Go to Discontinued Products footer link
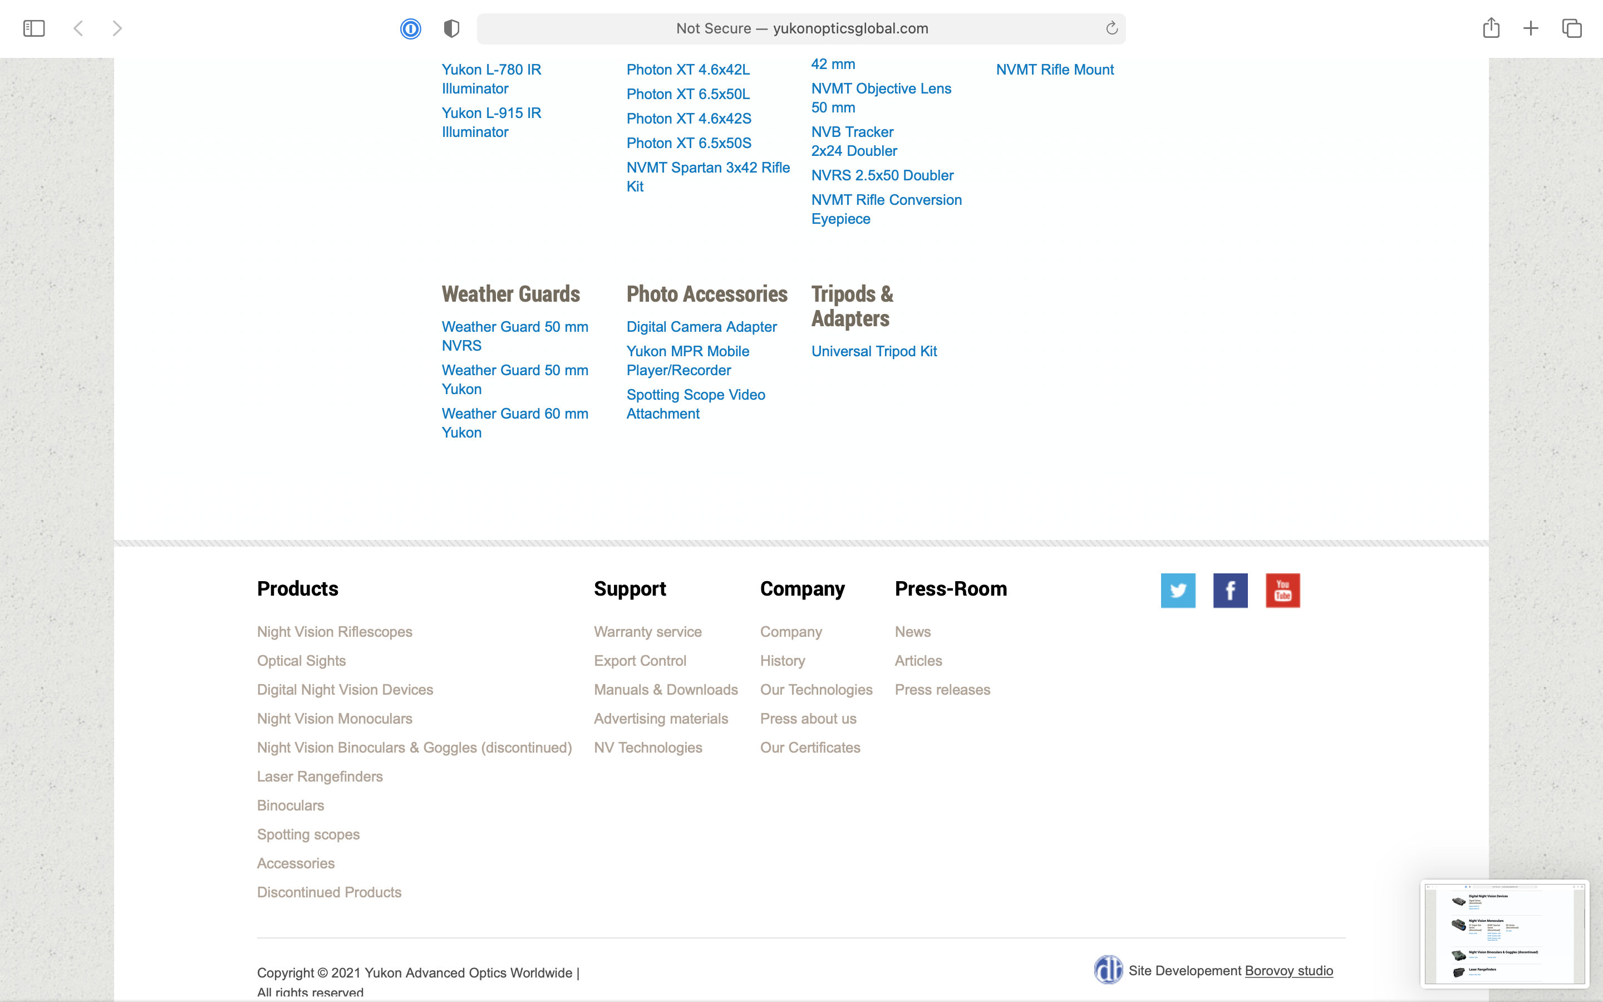1603x1002 pixels. [x=329, y=892]
